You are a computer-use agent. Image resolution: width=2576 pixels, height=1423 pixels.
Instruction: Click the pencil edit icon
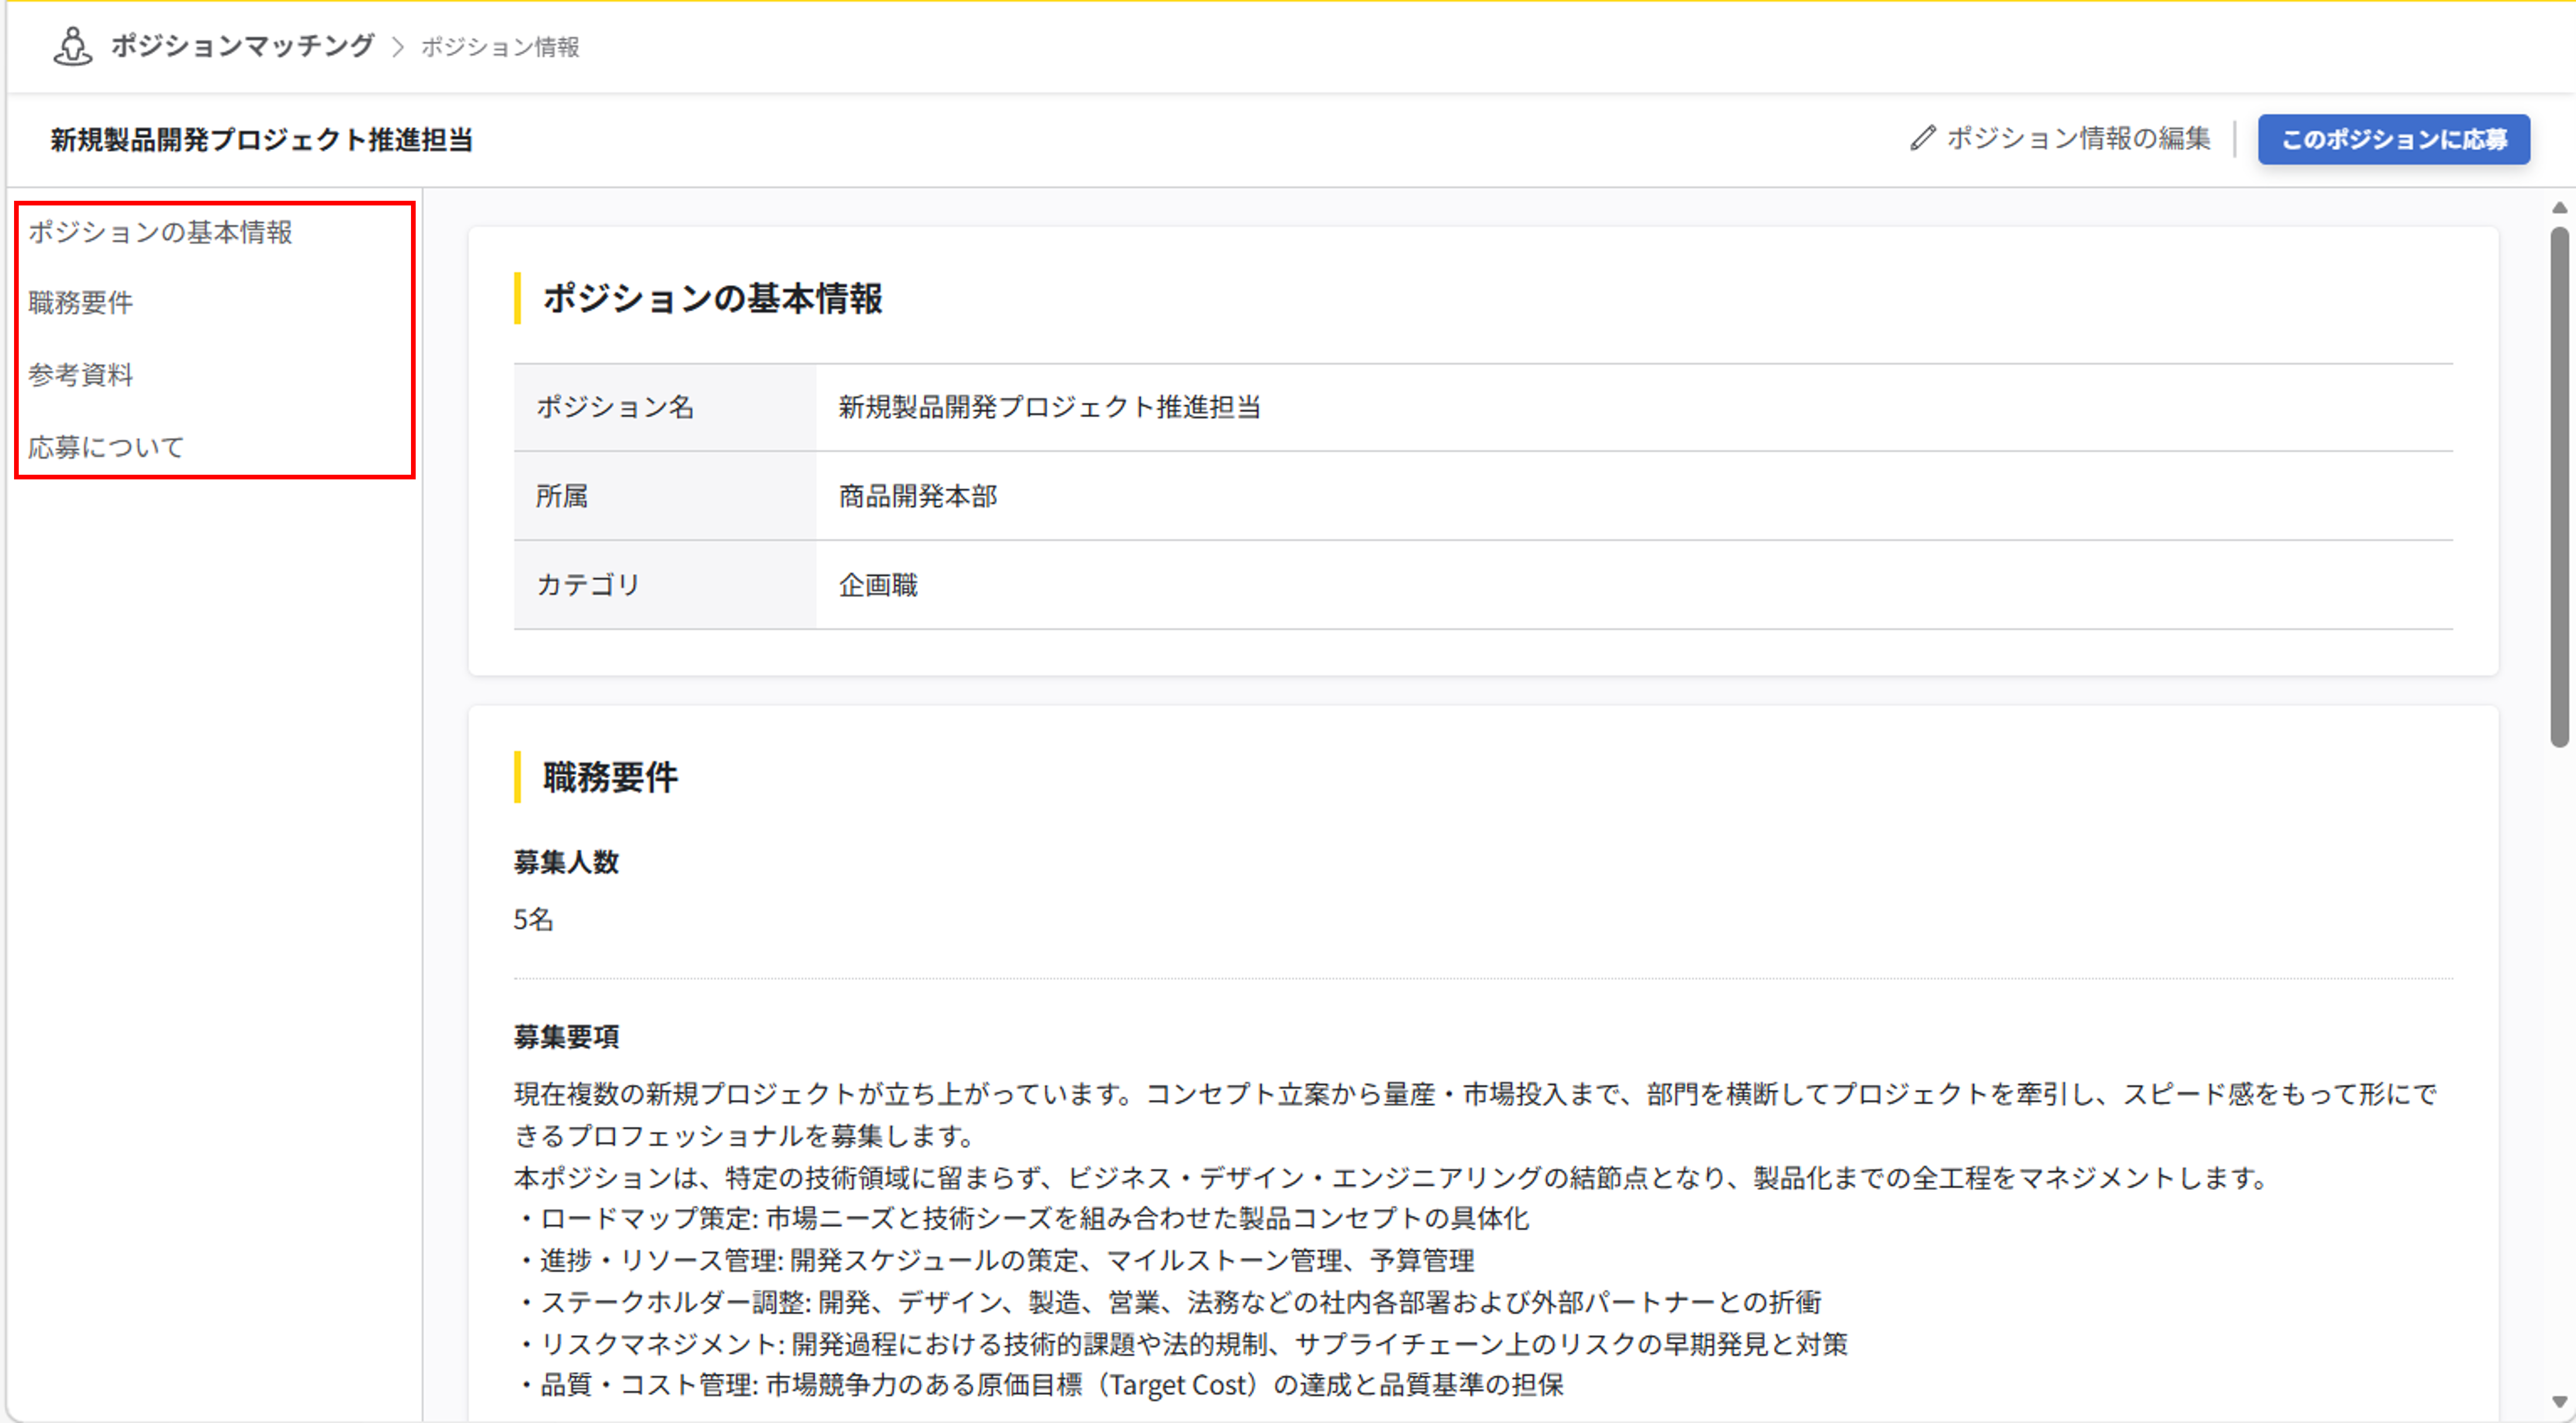(x=1922, y=138)
